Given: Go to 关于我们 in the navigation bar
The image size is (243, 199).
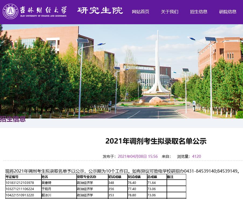Looking at the screenshot, I should tap(170, 12).
